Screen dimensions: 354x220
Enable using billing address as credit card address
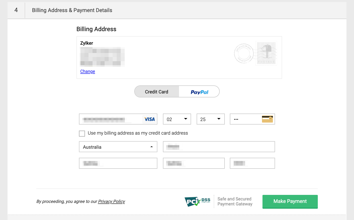point(82,133)
